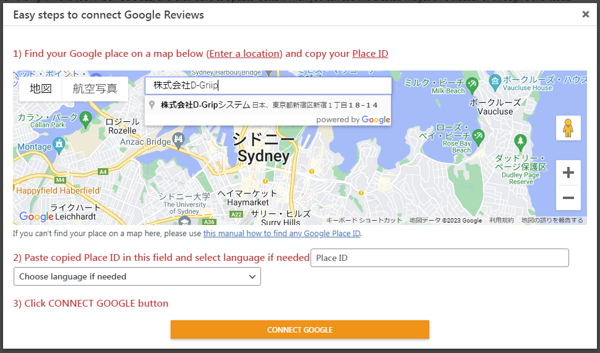
Task: Click the Callan Park tree marker
Action: (x=86, y=119)
